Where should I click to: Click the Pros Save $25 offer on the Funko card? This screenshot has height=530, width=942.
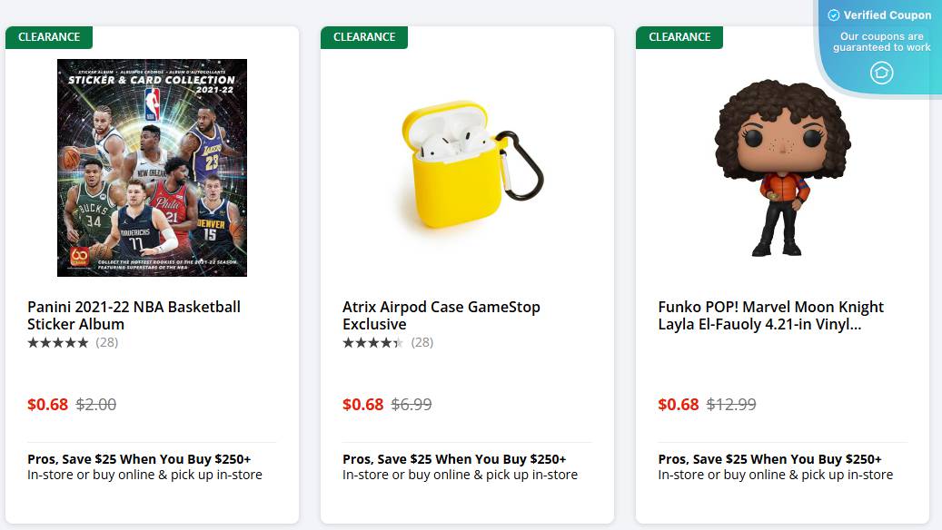770,459
